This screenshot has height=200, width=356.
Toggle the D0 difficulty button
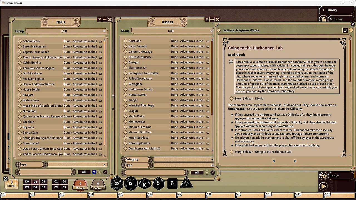point(27,182)
